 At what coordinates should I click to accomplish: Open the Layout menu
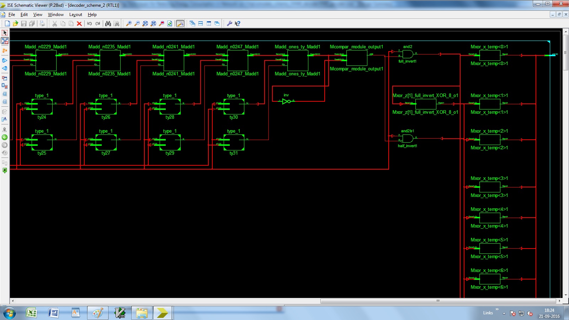(76, 15)
